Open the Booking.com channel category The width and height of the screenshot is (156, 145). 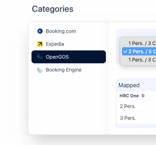click(69, 31)
